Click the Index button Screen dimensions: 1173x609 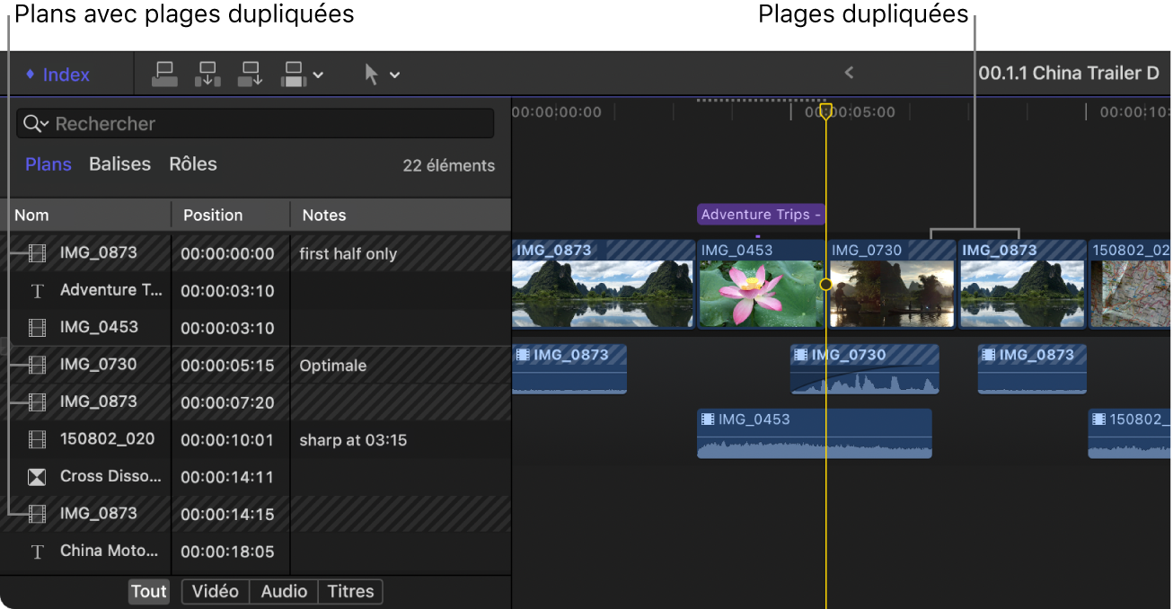[57, 74]
